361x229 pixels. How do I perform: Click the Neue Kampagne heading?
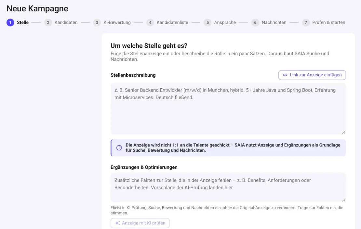pos(37,8)
